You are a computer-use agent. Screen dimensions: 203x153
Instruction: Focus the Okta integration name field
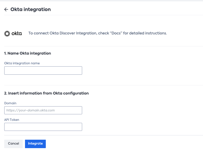[x=43, y=70]
